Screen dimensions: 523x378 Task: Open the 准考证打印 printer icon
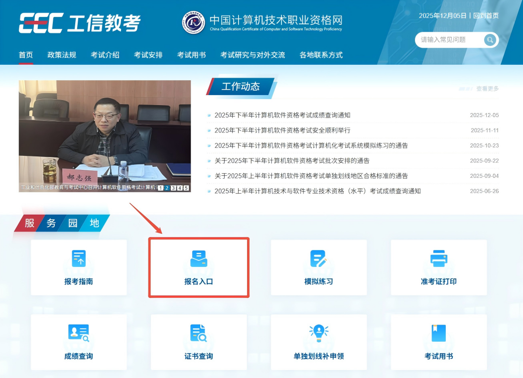coord(438,258)
